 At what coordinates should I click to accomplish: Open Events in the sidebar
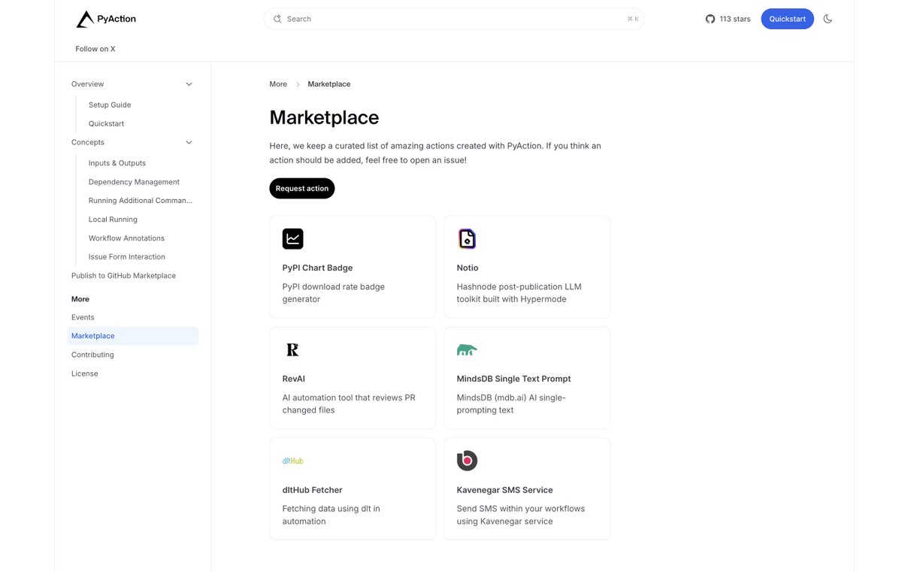pos(83,317)
